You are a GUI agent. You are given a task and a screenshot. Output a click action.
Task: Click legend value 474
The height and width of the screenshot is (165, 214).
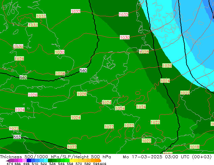10,164
